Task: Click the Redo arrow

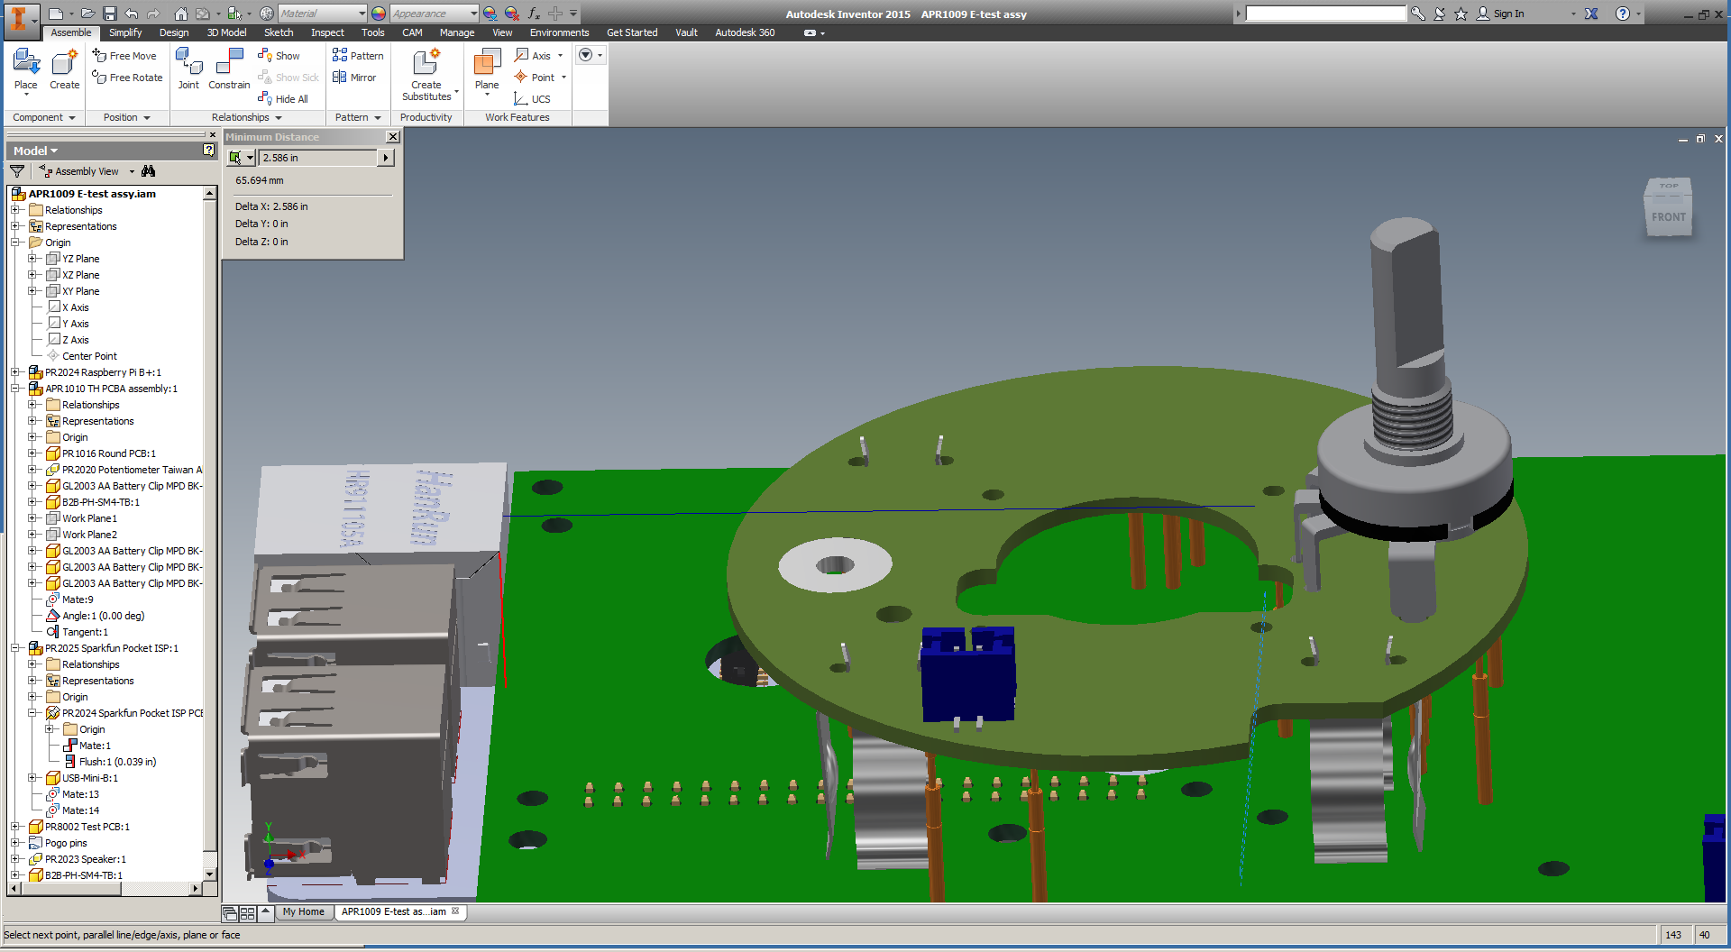Action: (153, 14)
